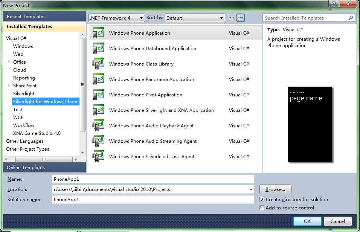Select Web in the template tree
This screenshot has width=360, height=232.
tap(18, 54)
